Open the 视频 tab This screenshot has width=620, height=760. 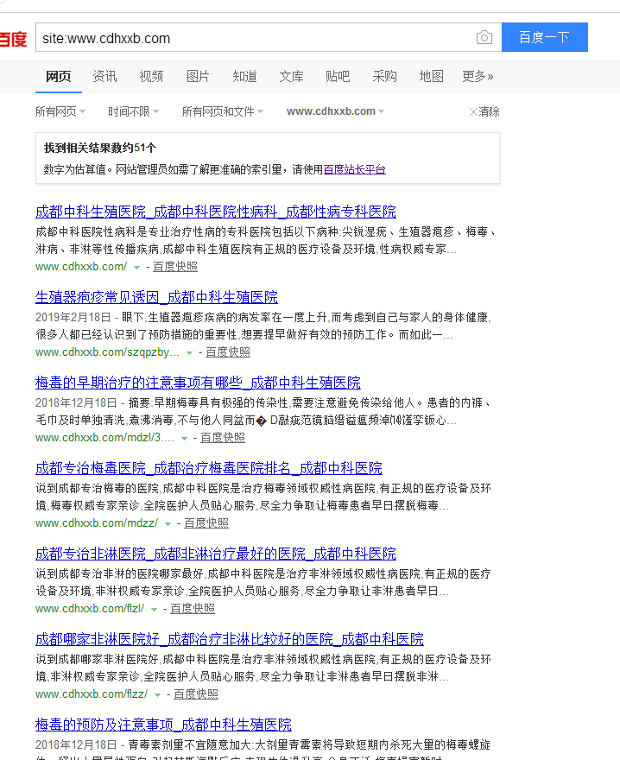(151, 76)
